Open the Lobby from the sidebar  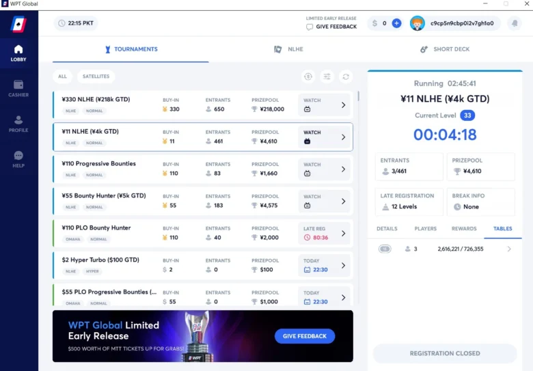18,53
